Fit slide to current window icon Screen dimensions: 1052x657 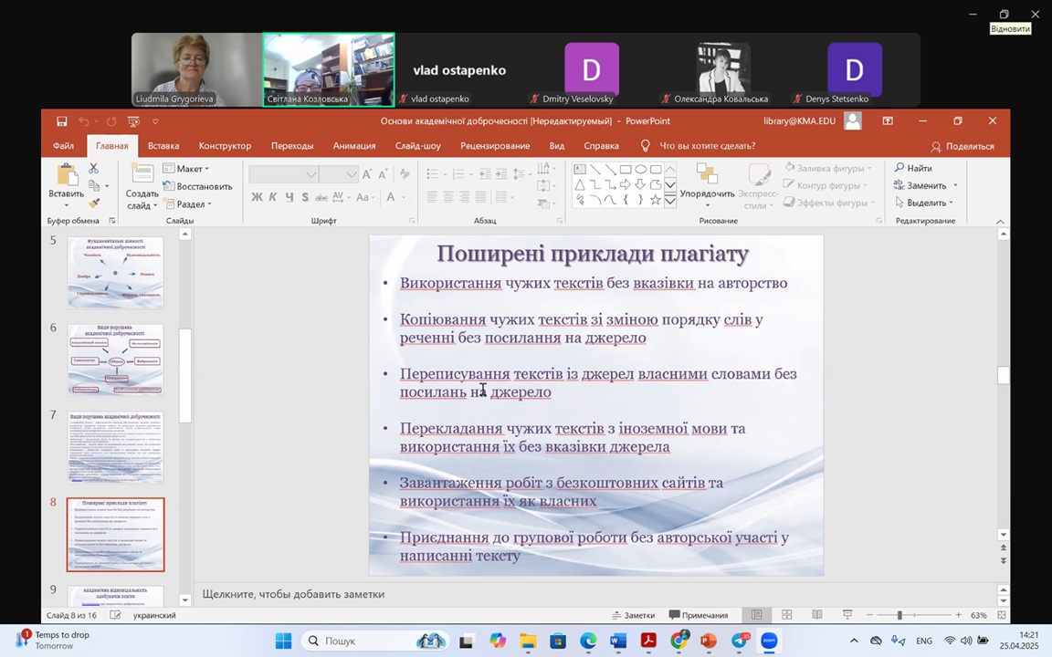click(x=1002, y=615)
